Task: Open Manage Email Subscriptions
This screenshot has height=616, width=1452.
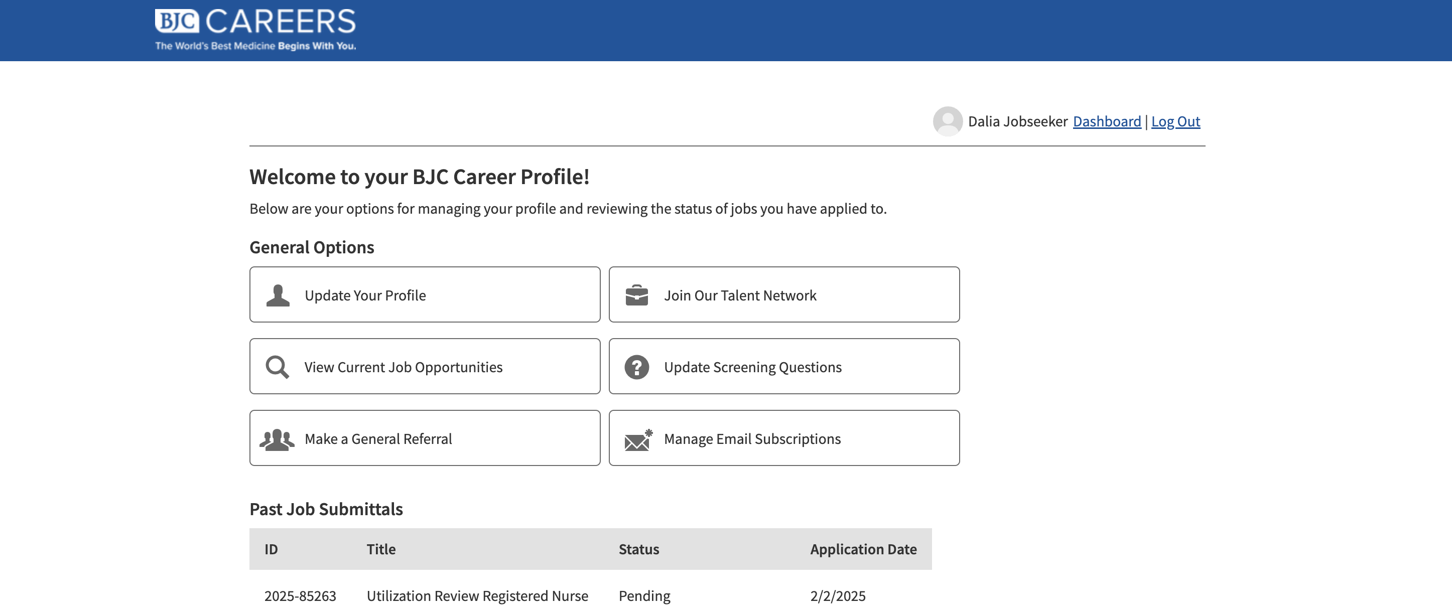Action: (x=784, y=438)
